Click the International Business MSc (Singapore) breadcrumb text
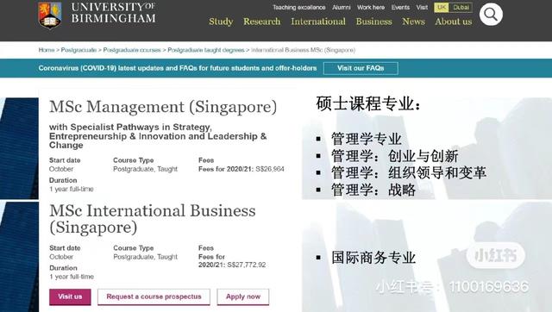This screenshot has width=552, height=312. pyautogui.click(x=303, y=50)
